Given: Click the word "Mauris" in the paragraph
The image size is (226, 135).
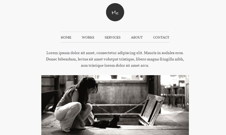Looking at the screenshot, I should tap(150, 53).
